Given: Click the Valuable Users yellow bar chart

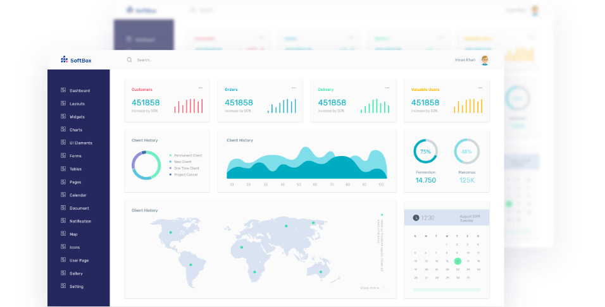Looking at the screenshot, I should (x=468, y=106).
